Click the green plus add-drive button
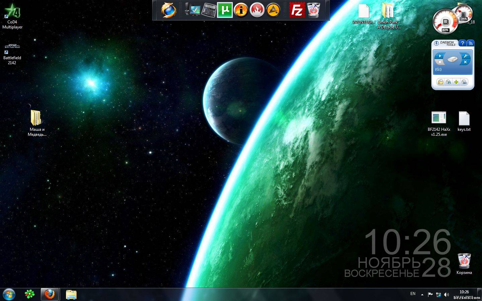The width and height of the screenshot is (482, 301). tap(456, 82)
